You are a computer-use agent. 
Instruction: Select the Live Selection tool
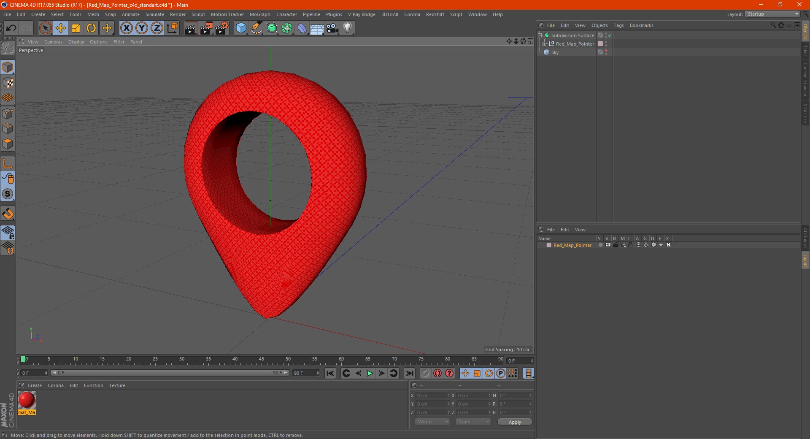coord(45,28)
